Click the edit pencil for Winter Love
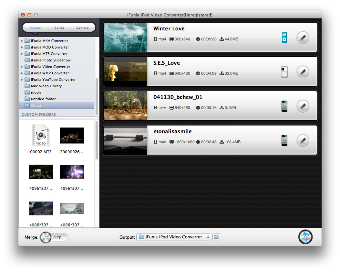This screenshot has height=272, width=340. click(303, 38)
